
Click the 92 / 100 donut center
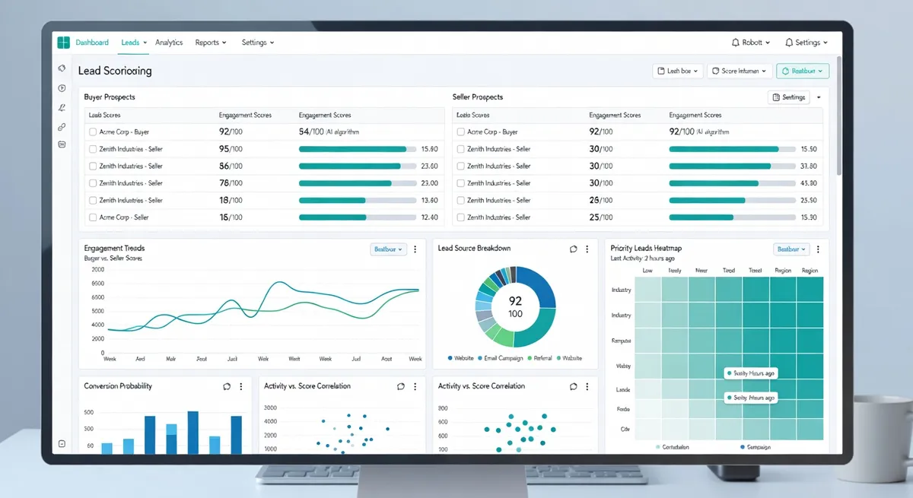pos(515,306)
